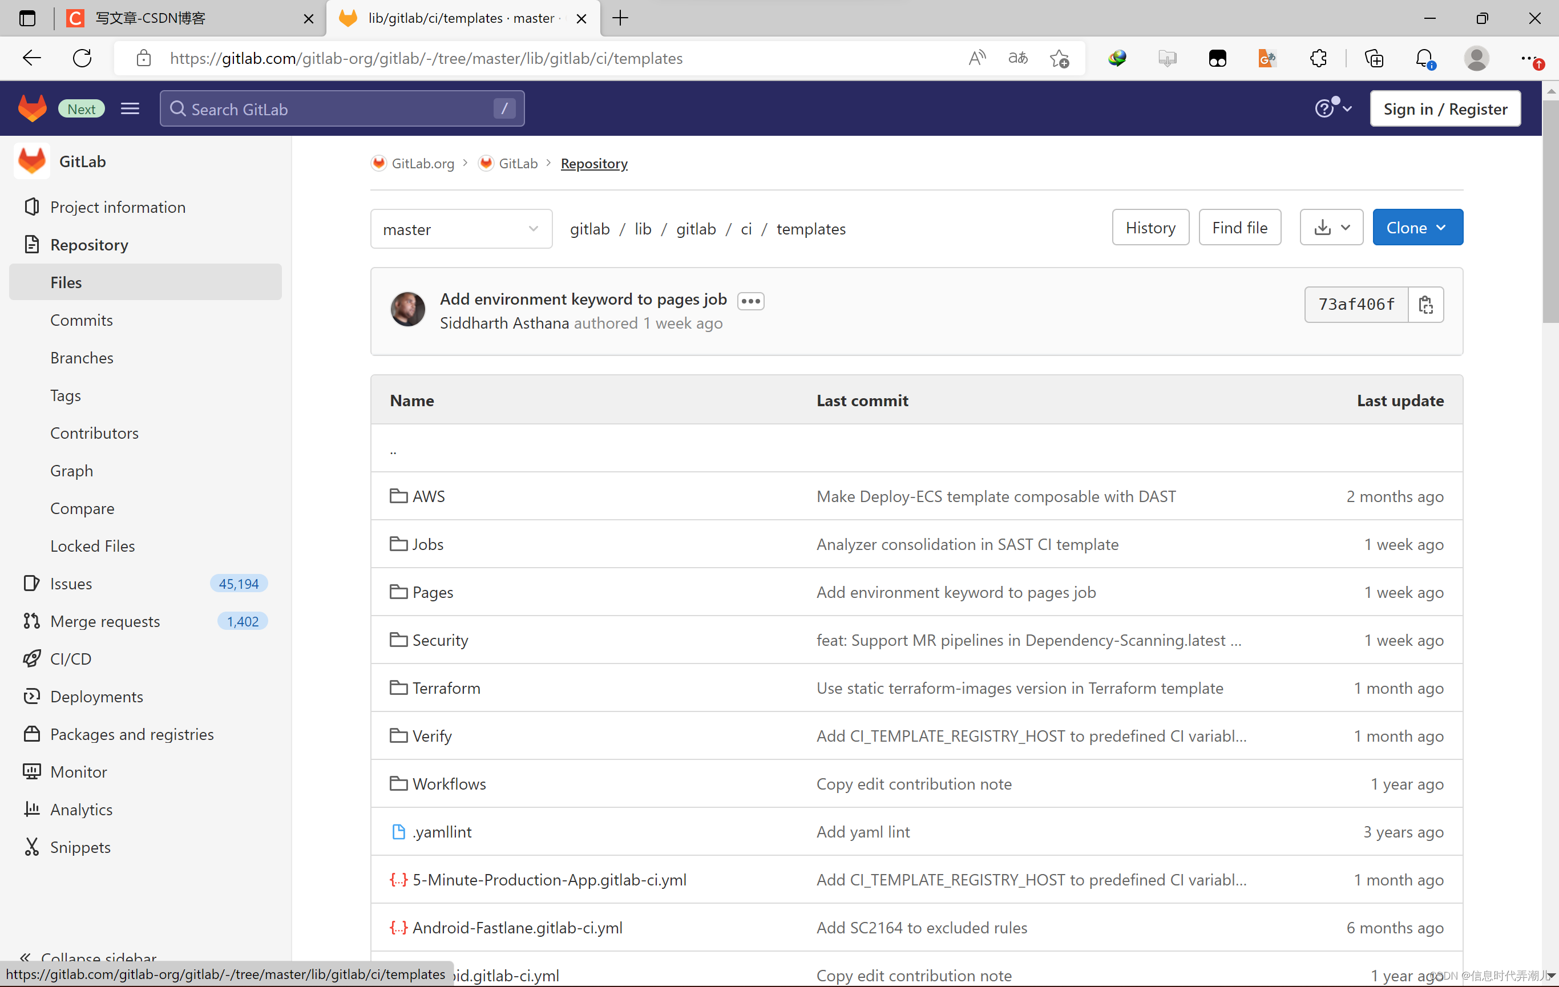This screenshot has height=987, width=1559.
Task: Open Issues section showing 45,194 count
Action: [144, 583]
